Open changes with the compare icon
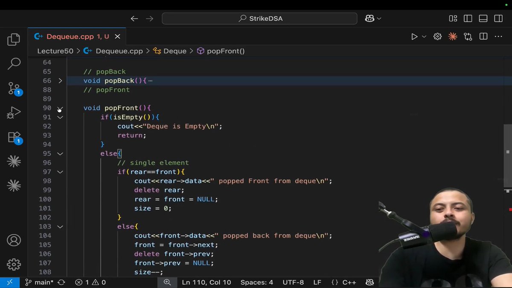 coord(468,37)
